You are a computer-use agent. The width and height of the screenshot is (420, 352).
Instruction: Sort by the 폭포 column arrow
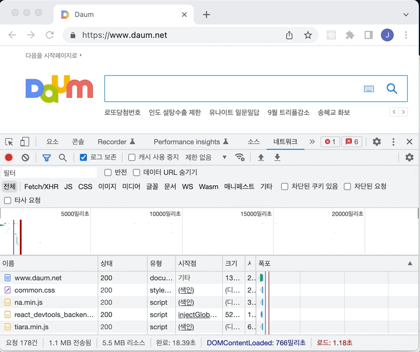(410, 263)
